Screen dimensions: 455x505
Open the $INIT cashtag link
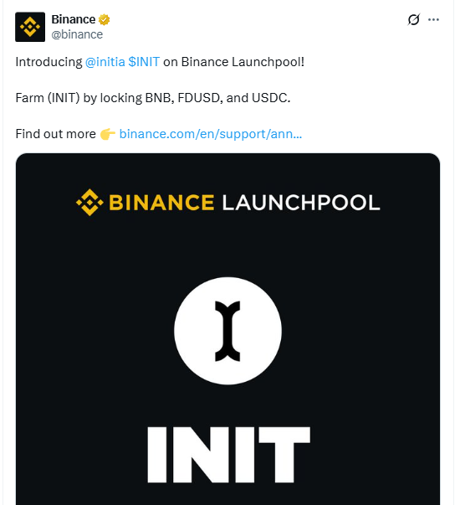click(144, 61)
